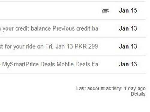Open the email dated Jan 15
Viewport: 150px width, 112px height.
click(73, 10)
